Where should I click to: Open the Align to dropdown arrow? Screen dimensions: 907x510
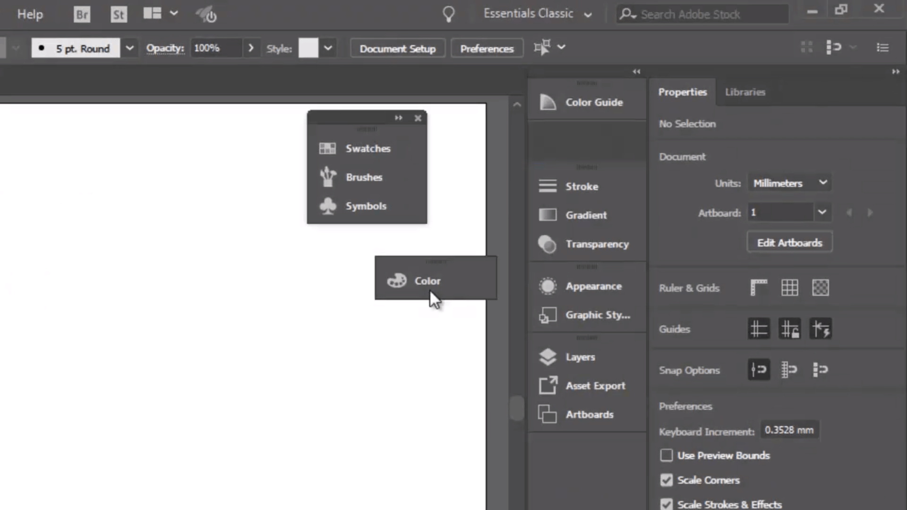tap(561, 47)
